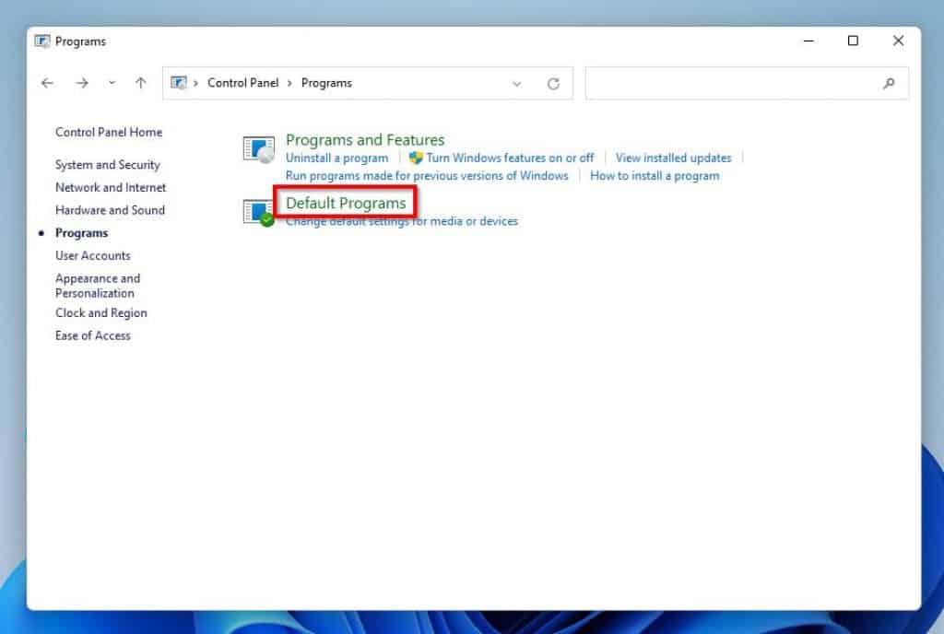This screenshot has height=634, width=944.
Task: Click the Default Programs icon
Action: coord(259,212)
